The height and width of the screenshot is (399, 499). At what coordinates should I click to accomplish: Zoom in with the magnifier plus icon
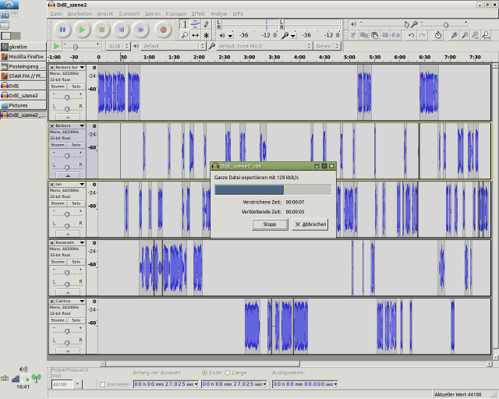(x=454, y=35)
